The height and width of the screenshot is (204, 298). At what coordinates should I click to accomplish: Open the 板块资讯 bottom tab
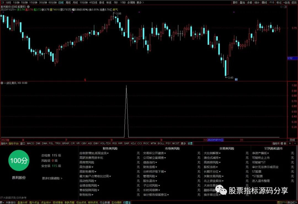pyautogui.click(x=93, y=202)
